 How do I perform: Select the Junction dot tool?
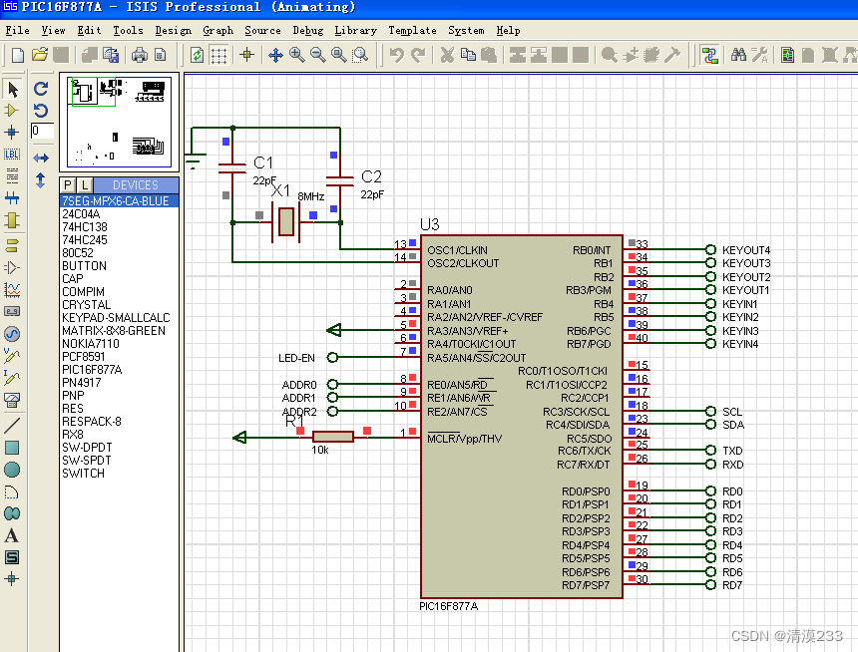pyautogui.click(x=12, y=133)
